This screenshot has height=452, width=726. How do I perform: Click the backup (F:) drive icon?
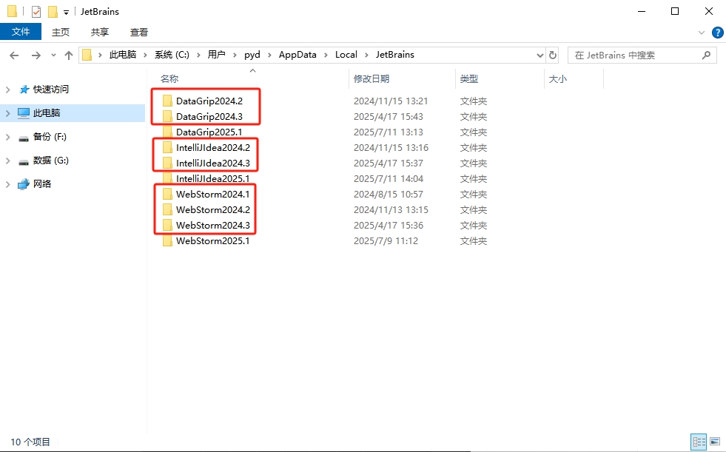23,138
